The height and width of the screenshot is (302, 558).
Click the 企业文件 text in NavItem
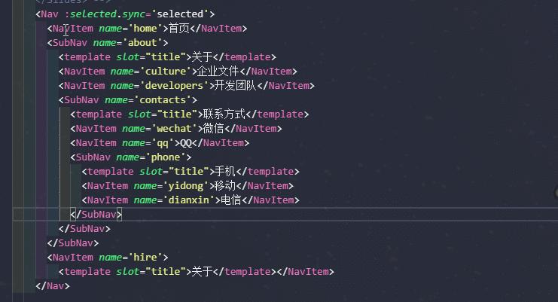pyautogui.click(x=218, y=71)
